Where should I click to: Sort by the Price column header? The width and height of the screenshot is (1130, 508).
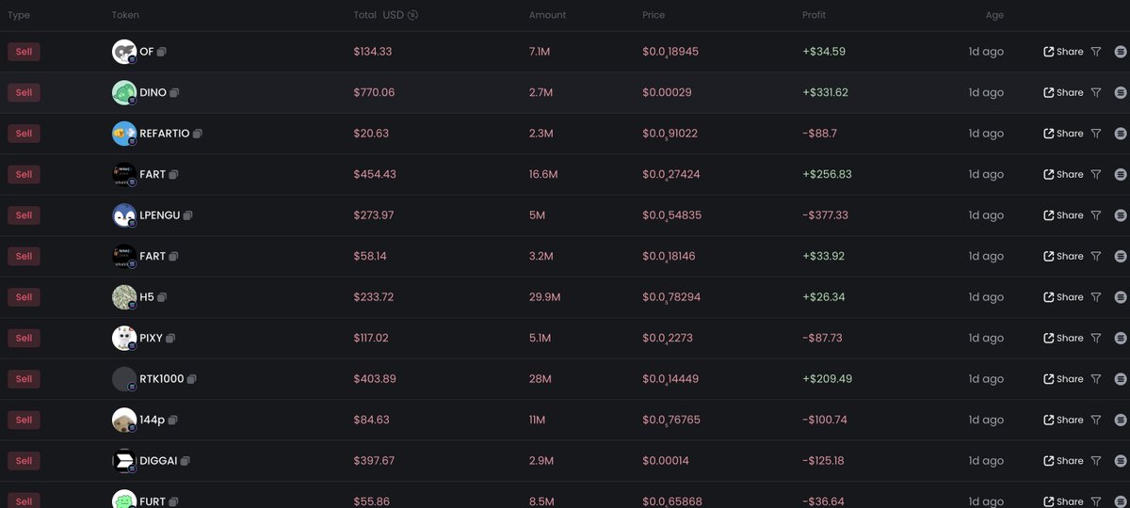[x=654, y=15]
